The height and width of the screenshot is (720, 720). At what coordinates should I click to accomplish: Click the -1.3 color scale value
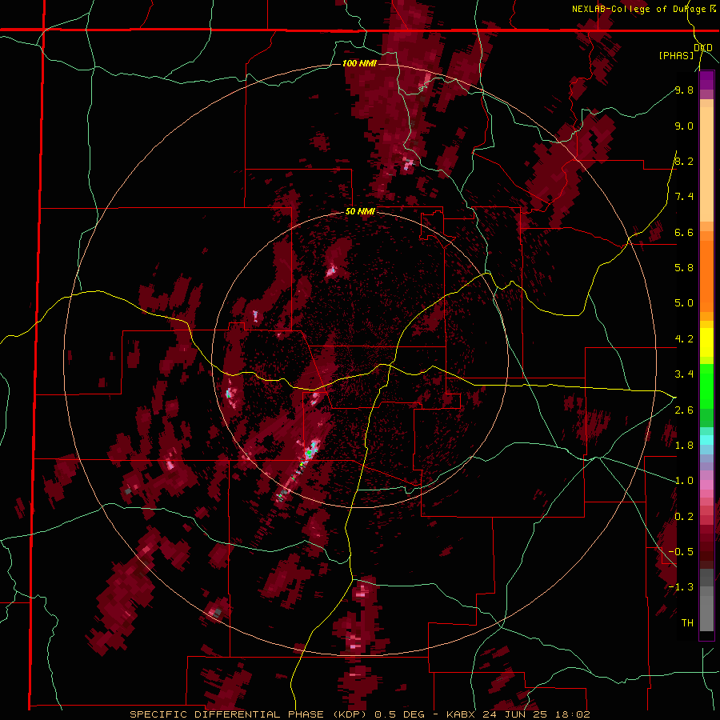pos(681,587)
